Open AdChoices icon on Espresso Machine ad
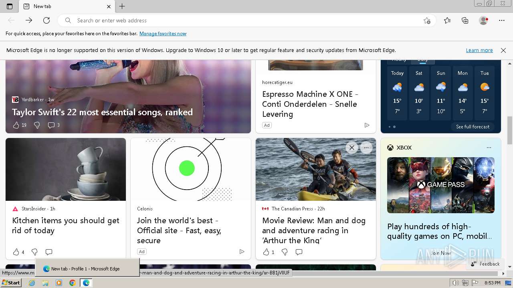 pyautogui.click(x=367, y=125)
